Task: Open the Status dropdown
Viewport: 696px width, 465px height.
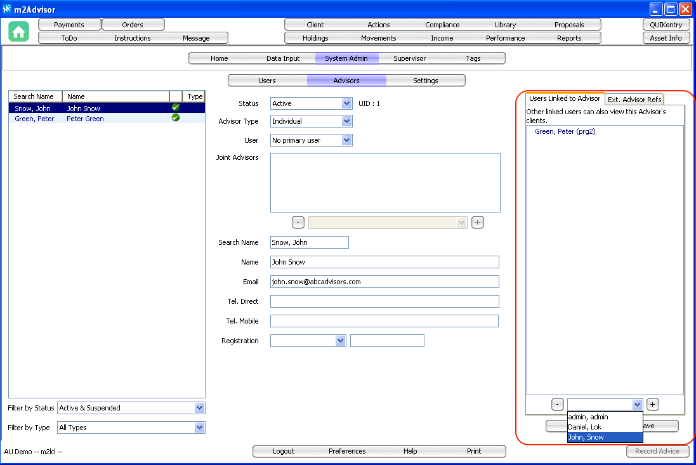Action: click(x=346, y=103)
